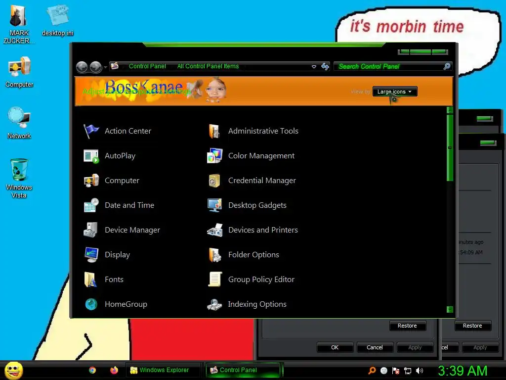506x380 pixels.
Task: Click the scrollbar down arrow
Action: [x=450, y=309]
